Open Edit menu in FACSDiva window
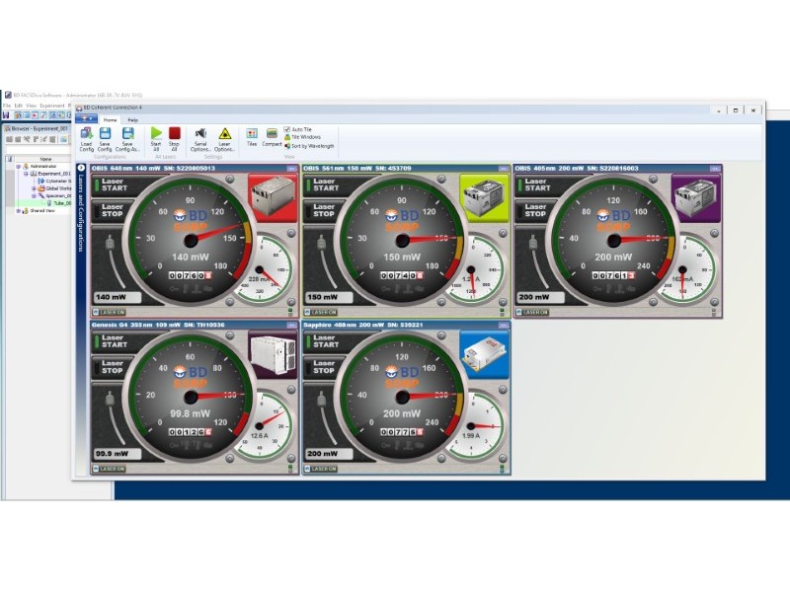 click(x=19, y=106)
